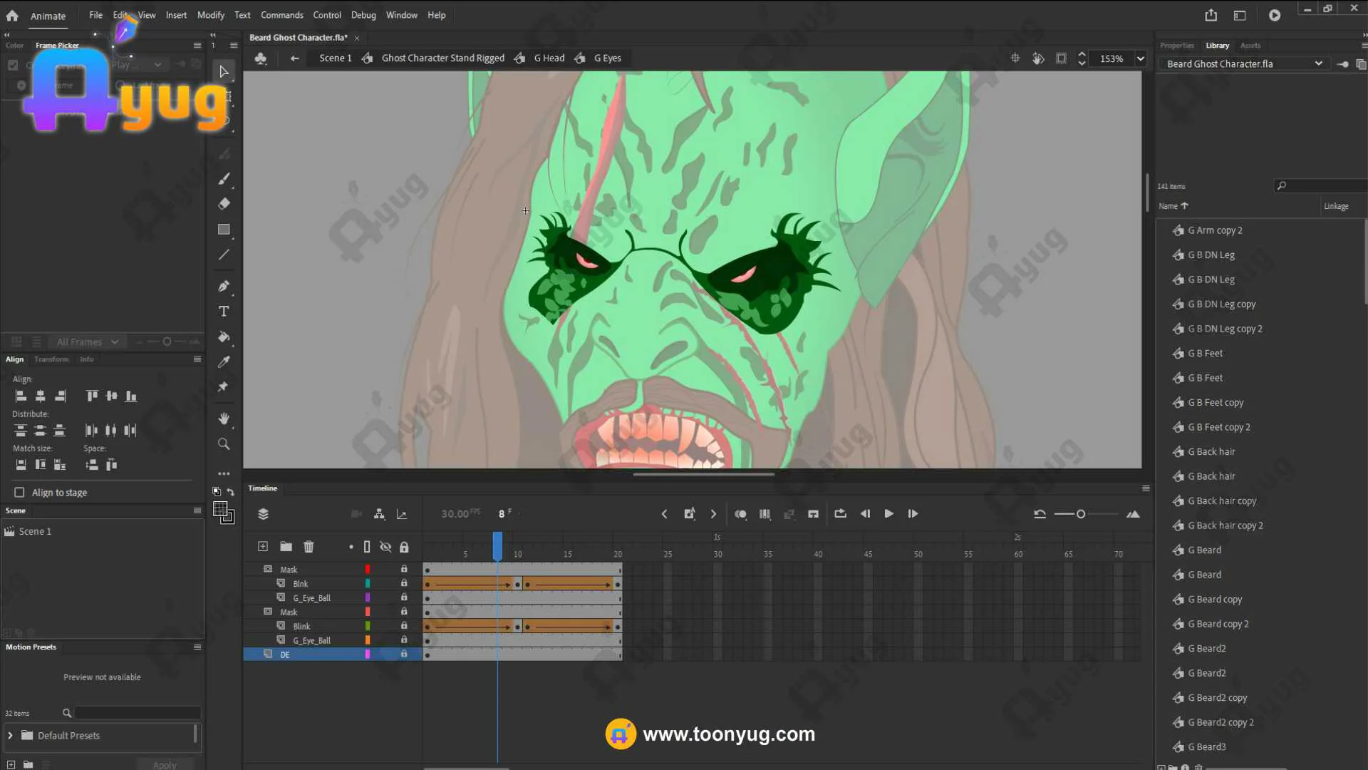Image resolution: width=1368 pixels, height=770 pixels.
Task: Select the Zoom tool
Action: (x=224, y=444)
